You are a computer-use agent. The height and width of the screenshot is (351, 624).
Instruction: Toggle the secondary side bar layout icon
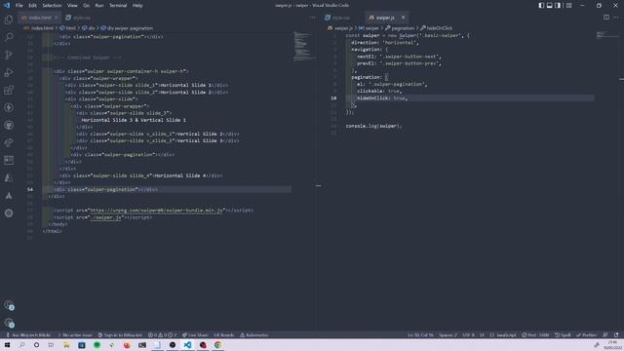(558, 6)
